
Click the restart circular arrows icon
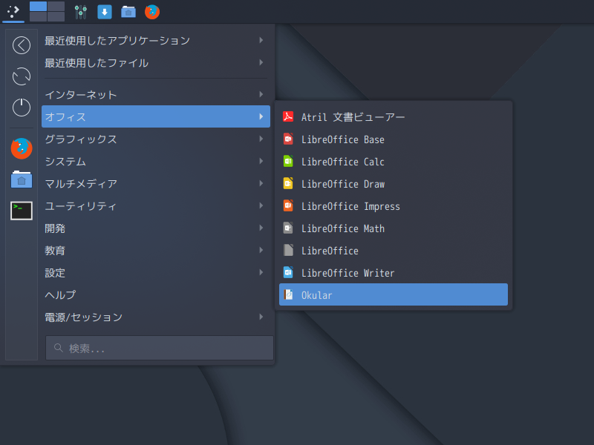(22, 76)
